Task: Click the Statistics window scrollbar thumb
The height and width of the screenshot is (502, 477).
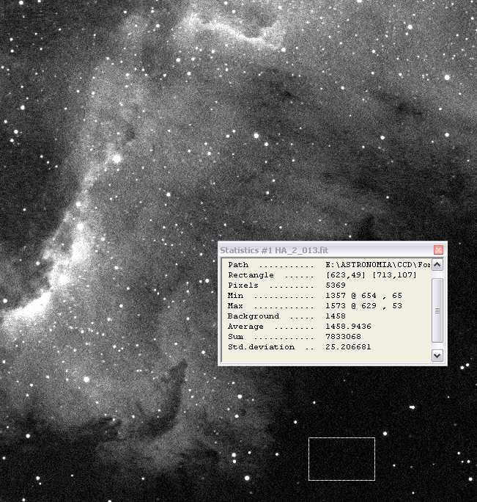Action: point(437,310)
